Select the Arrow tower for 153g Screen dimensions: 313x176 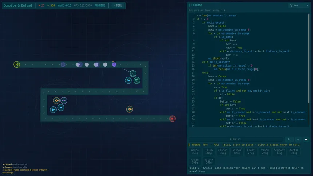click(195, 152)
